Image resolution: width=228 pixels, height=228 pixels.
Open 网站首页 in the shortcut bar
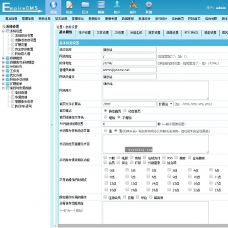(194, 19)
